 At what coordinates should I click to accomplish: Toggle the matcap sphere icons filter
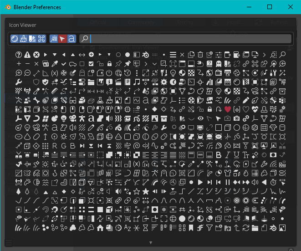coord(15,39)
